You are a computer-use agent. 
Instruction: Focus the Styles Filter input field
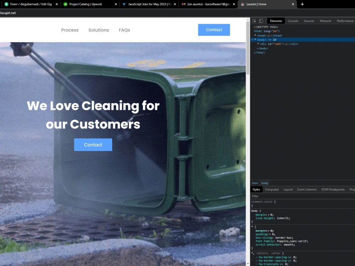pyautogui.click(x=303, y=196)
